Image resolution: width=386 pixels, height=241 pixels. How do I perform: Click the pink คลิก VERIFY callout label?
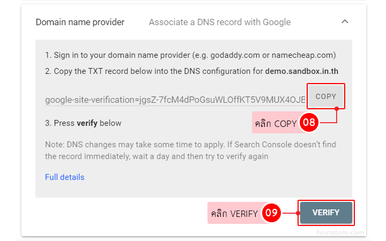coord(234,213)
